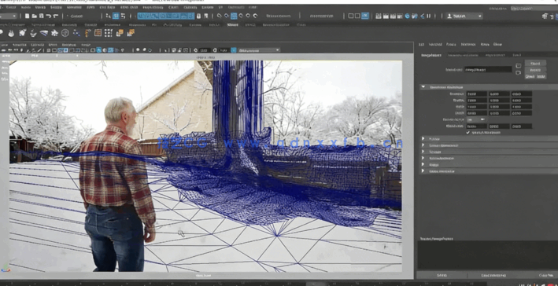This screenshot has height=286, width=558.
Task: Click the pause icon in the render controls
Action: tap(428, 16)
